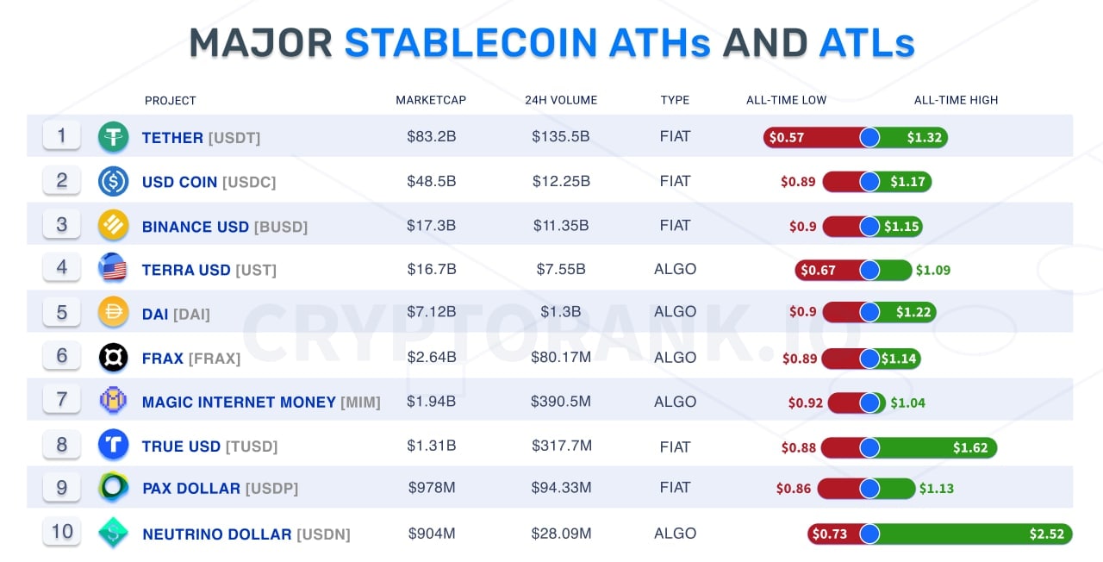Click the TYPE column header
This screenshot has height=562, width=1103.
675,100
